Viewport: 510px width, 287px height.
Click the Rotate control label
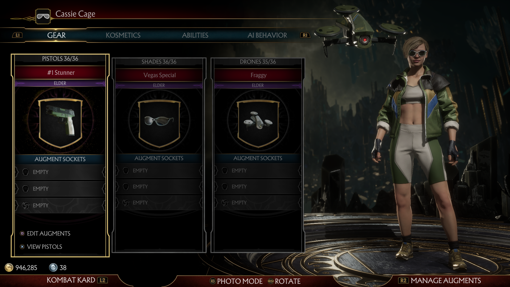pos(288,281)
